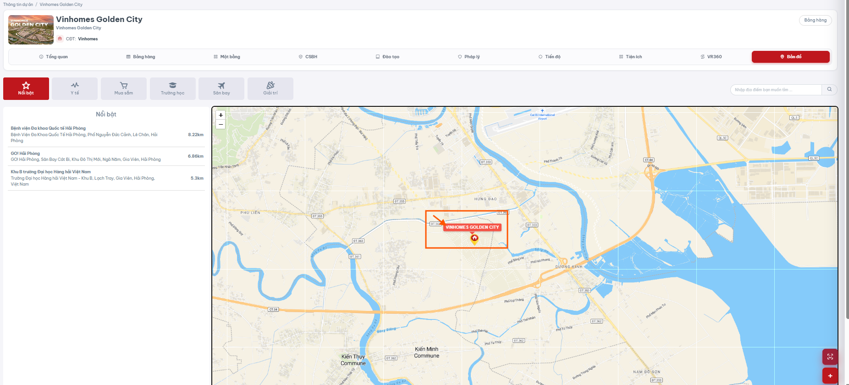
Task: Go to the VR360 tab
Action: (x=711, y=57)
